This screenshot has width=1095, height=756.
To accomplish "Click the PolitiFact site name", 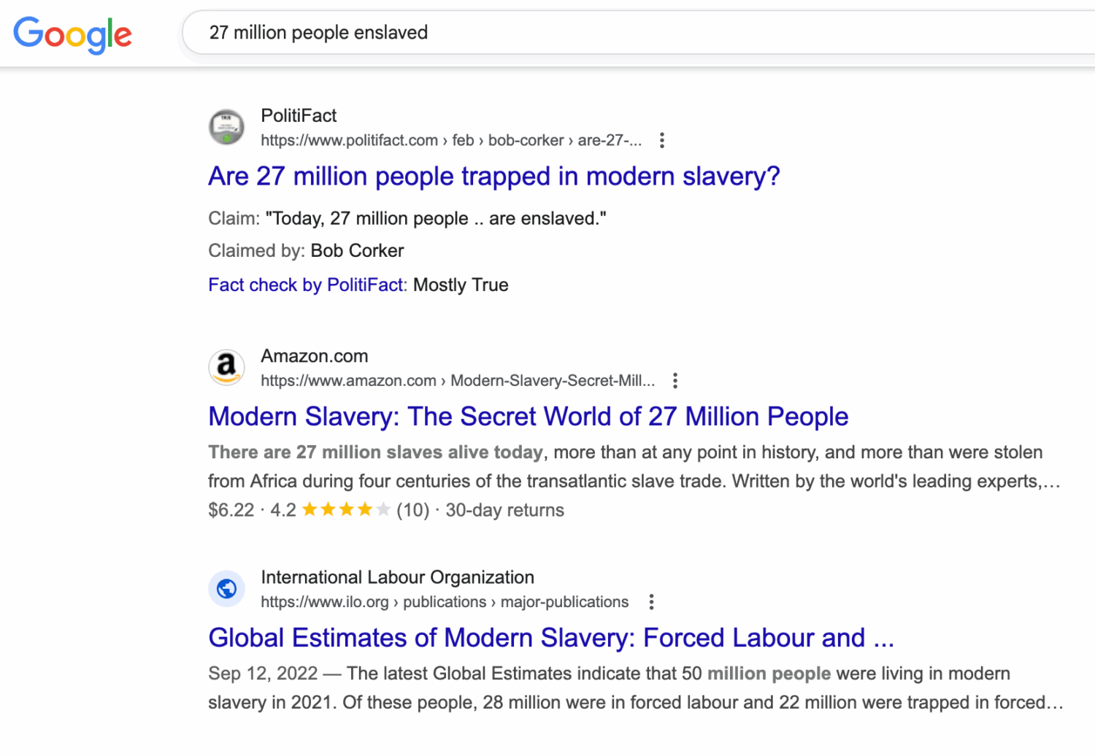I will pos(299,116).
